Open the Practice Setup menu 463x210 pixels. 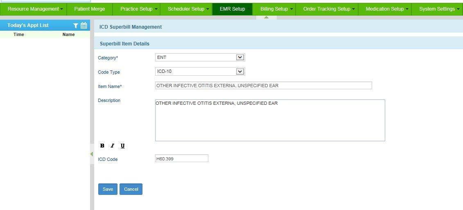click(x=139, y=9)
